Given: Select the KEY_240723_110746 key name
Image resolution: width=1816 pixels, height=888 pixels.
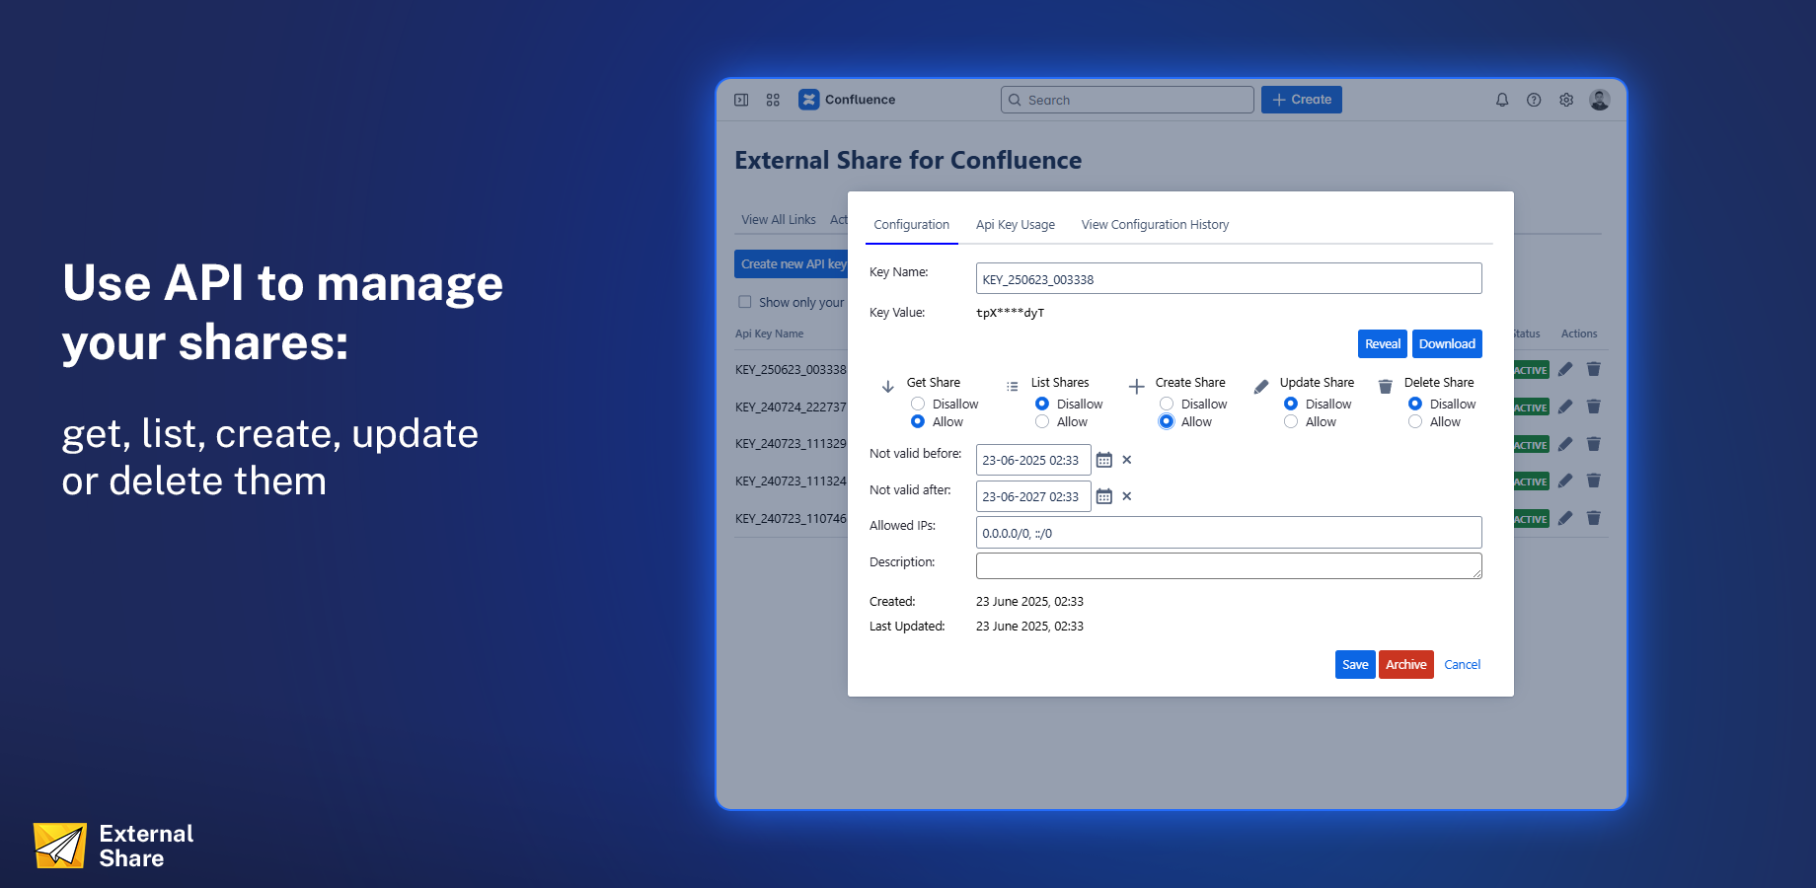Looking at the screenshot, I should [791, 519].
